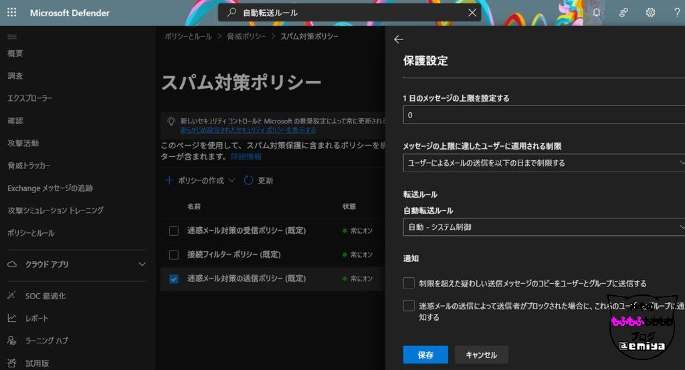
Task: Check the 迷惑メール対策の受信ポリシー checkbox
Action: click(174, 231)
